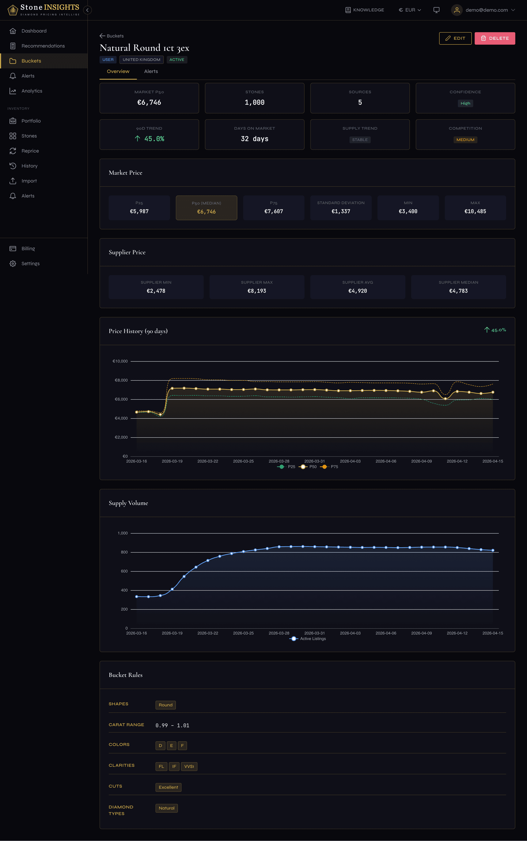The image size is (527, 841).
Task: Click the Edit button
Action: click(x=455, y=38)
